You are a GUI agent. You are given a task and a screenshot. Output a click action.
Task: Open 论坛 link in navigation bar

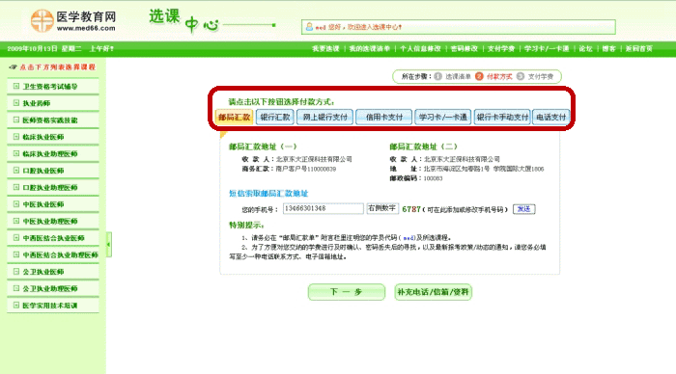[585, 48]
